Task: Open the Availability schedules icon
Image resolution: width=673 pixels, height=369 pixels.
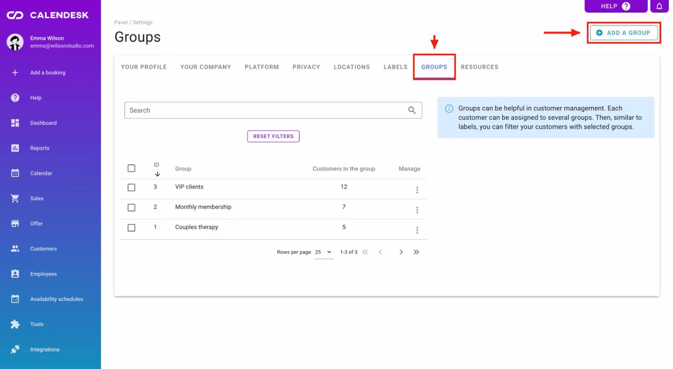Action: tap(15, 299)
